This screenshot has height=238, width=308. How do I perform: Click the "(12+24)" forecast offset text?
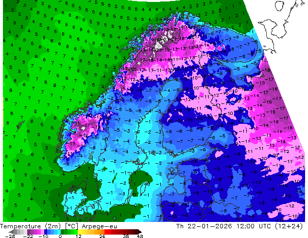pos(289,226)
